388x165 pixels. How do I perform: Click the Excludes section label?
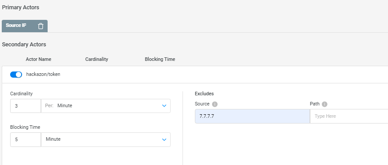pyautogui.click(x=205, y=94)
